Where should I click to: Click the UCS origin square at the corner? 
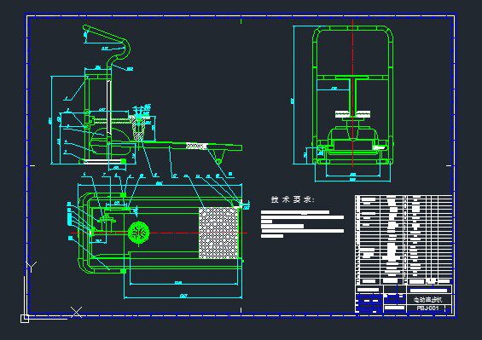click(25, 319)
